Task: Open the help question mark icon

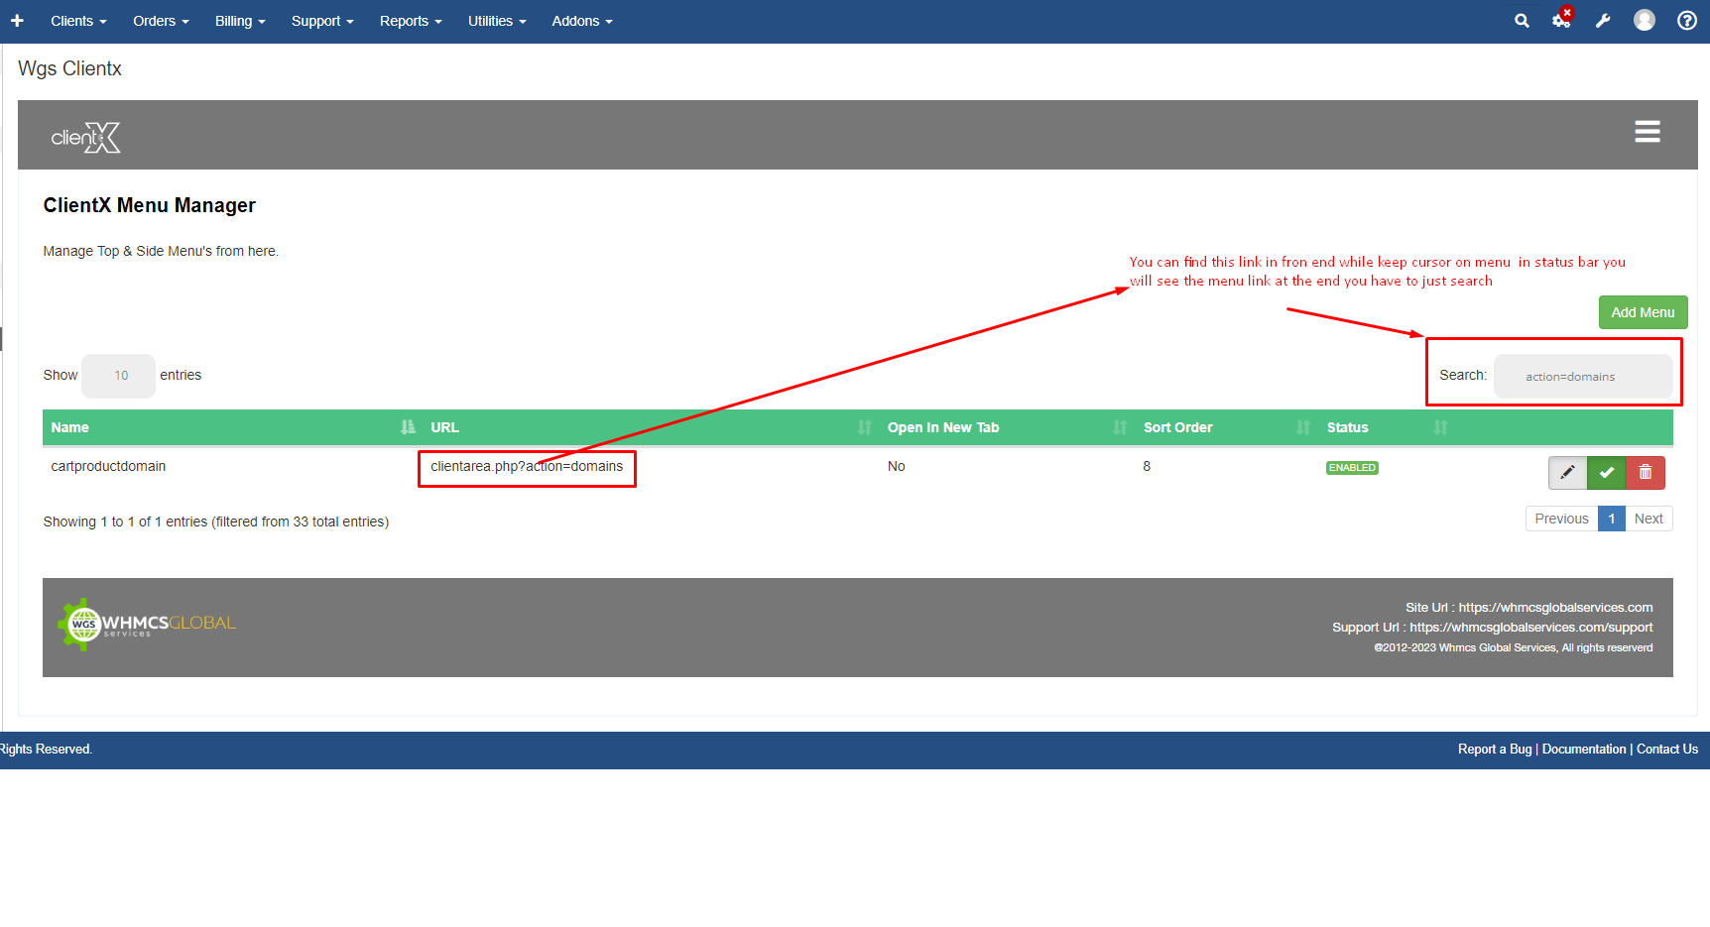Action: 1686,21
